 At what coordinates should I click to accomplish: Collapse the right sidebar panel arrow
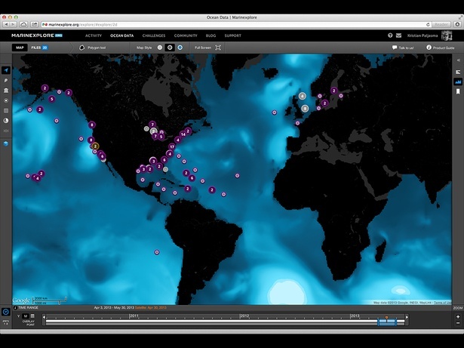457,61
